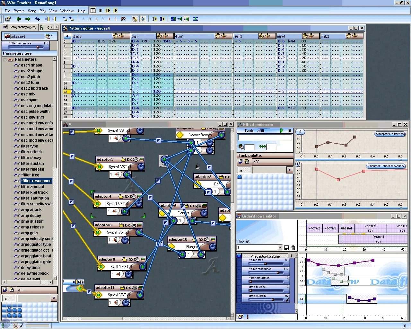Click the dot button left of strings header
This screenshot has width=411, height=329.
point(67,36)
